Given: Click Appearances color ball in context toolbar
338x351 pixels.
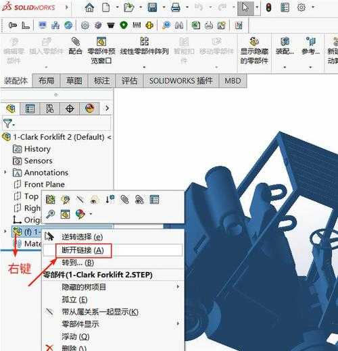Looking at the screenshot, I should tap(80, 214).
